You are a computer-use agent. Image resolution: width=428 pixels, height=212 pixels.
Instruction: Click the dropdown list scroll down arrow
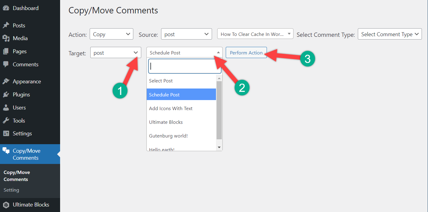click(x=219, y=147)
